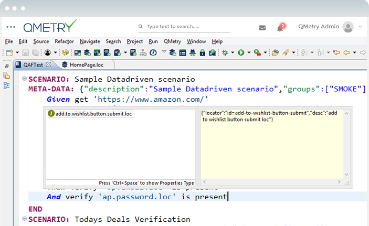The width and height of the screenshot is (369, 226).
Task: Open the notifications bell with badge
Action: [x=280, y=27]
